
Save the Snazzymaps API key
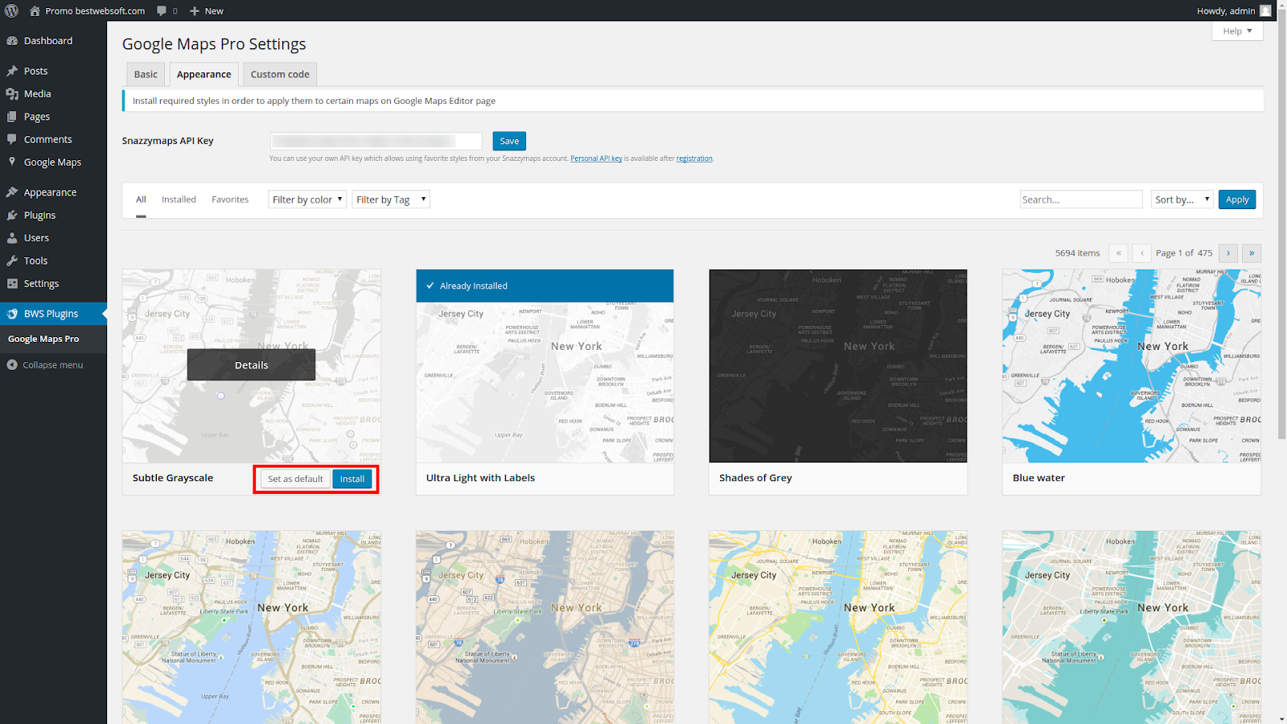pyautogui.click(x=509, y=141)
